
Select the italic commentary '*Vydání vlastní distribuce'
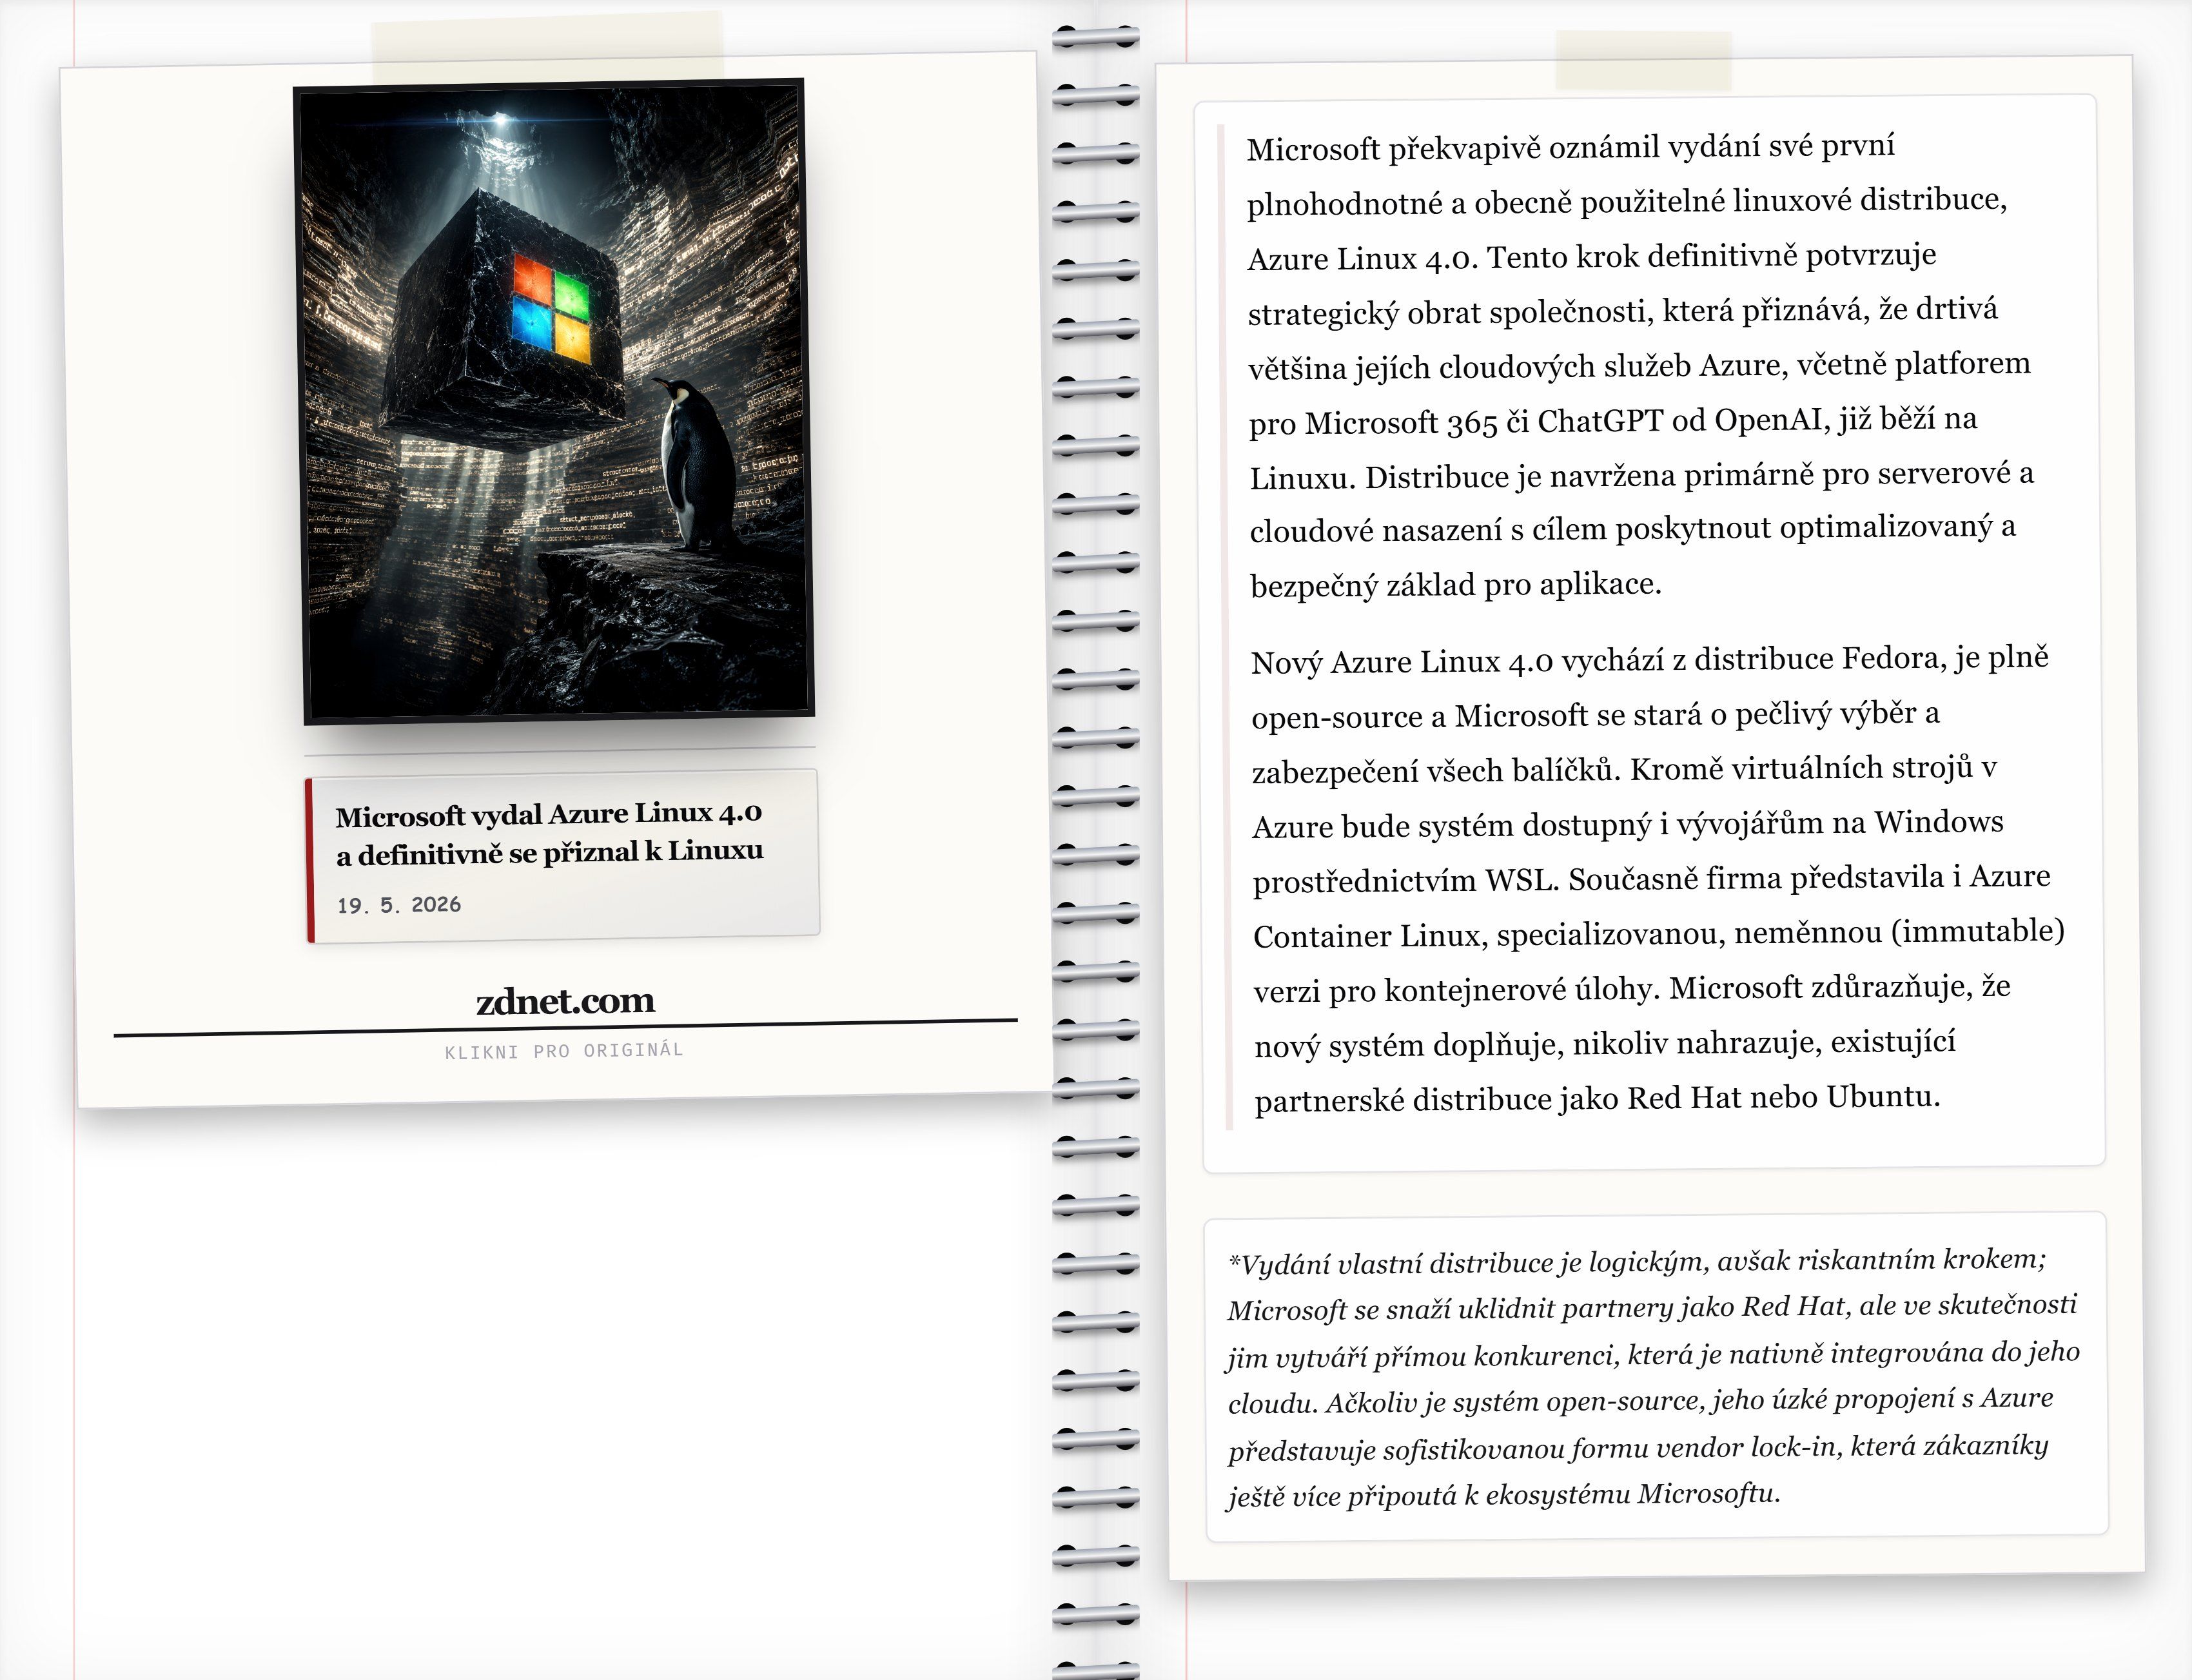coord(1653,1378)
